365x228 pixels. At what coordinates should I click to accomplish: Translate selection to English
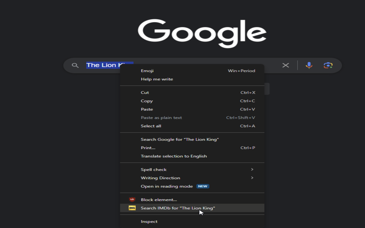click(192, 156)
